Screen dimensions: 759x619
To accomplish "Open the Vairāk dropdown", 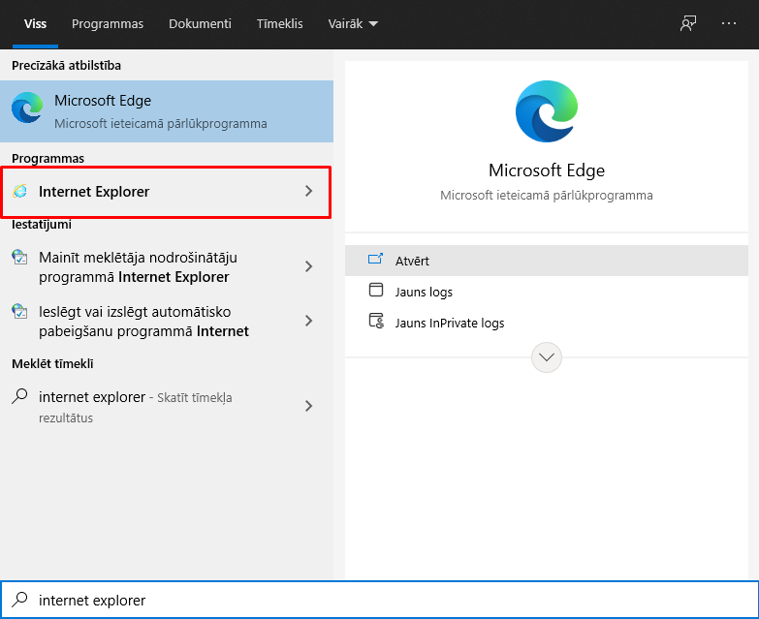I will tap(353, 23).
